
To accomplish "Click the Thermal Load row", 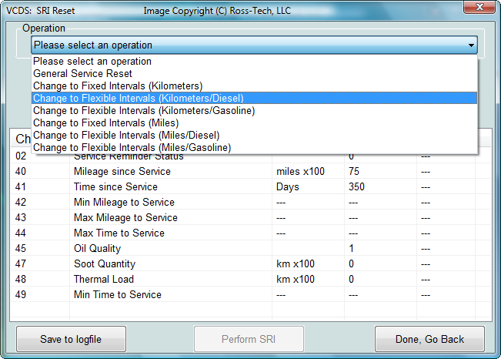I will tap(104, 279).
